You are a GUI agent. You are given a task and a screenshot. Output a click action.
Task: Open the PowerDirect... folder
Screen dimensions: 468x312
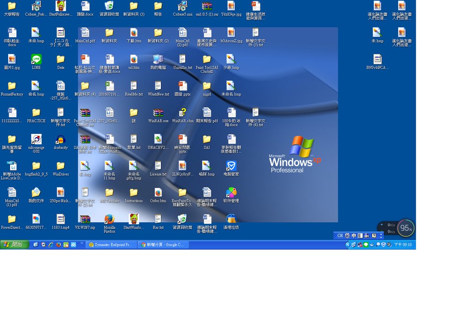(12, 222)
